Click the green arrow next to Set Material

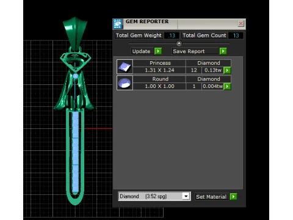(x=233, y=197)
